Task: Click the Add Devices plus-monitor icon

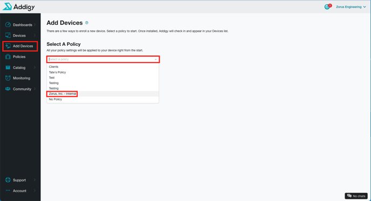Action: 8,46
